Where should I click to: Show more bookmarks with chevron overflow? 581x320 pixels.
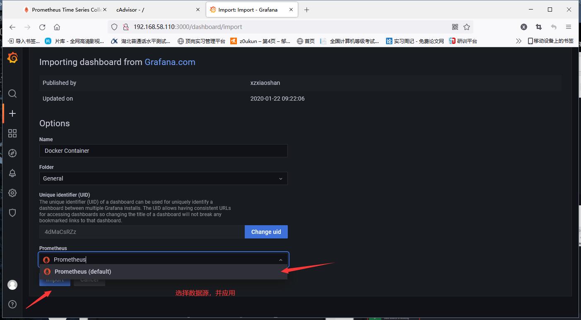click(518, 41)
